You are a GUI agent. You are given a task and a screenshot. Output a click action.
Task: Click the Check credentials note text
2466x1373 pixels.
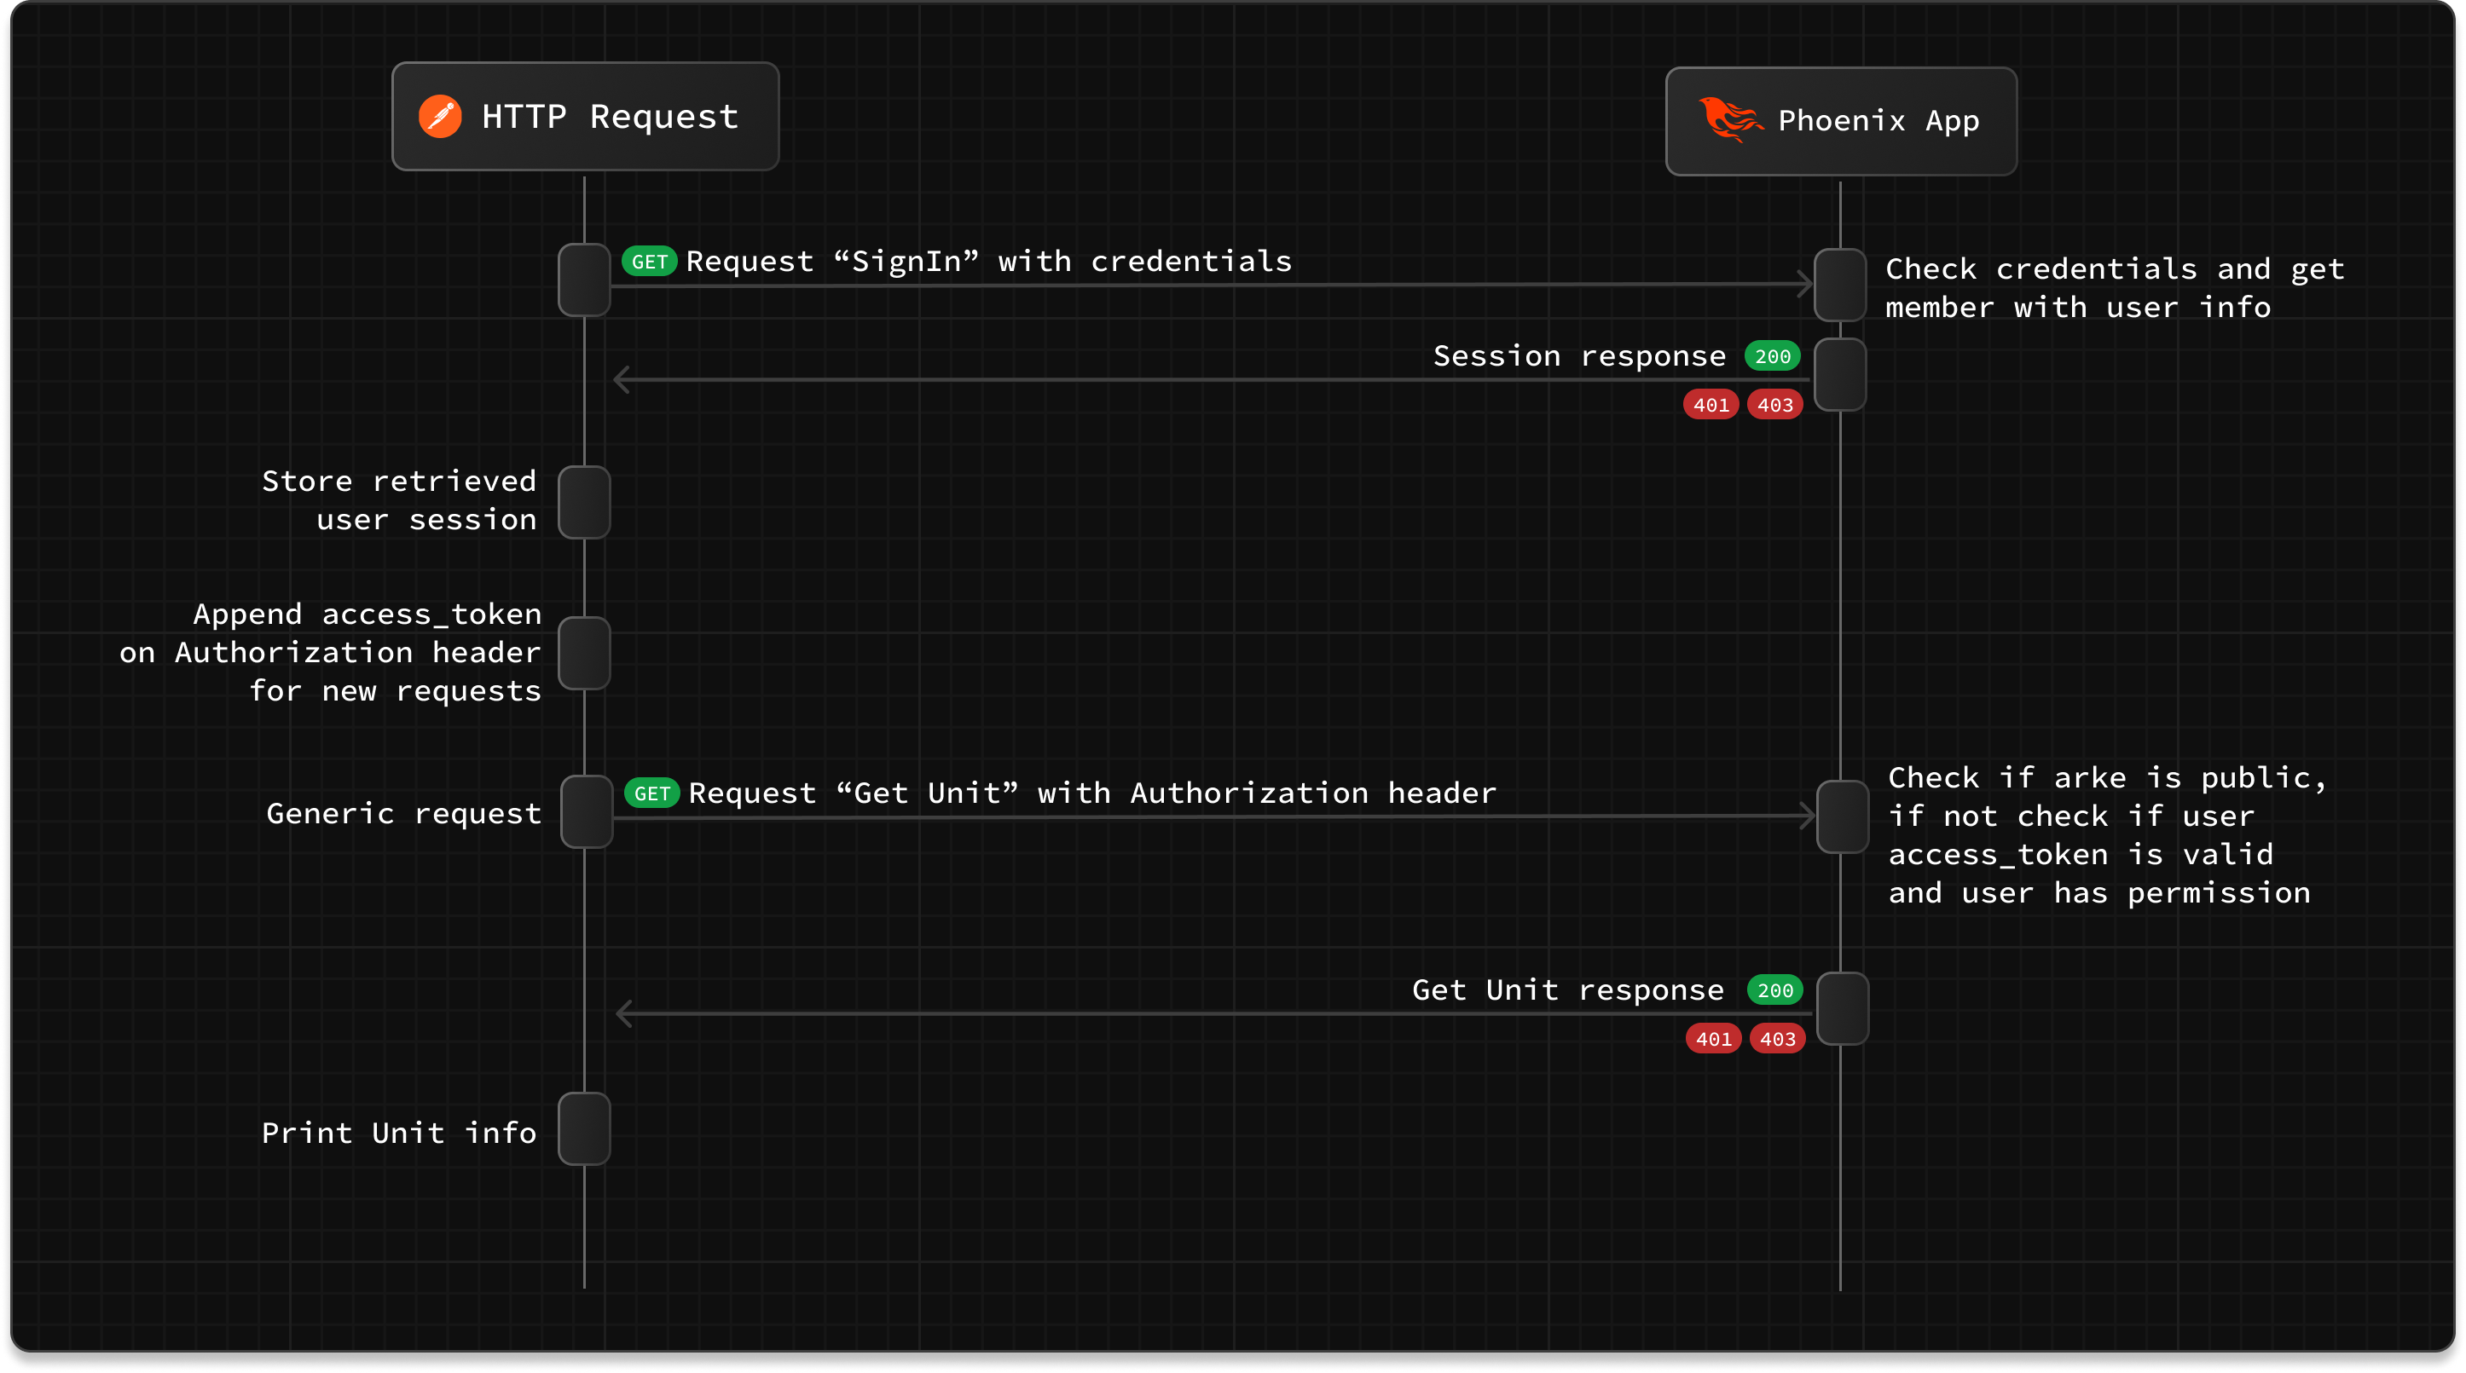pyautogui.click(x=2114, y=288)
